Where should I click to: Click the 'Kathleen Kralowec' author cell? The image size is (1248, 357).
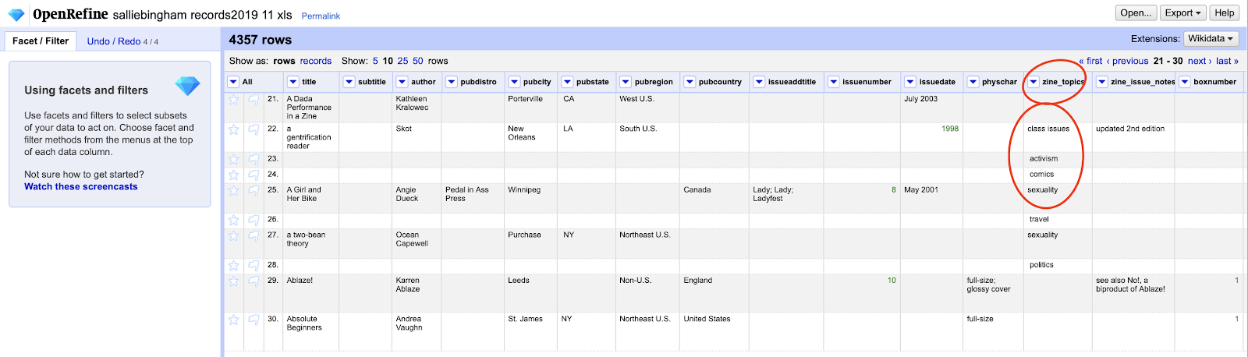pyautogui.click(x=412, y=103)
